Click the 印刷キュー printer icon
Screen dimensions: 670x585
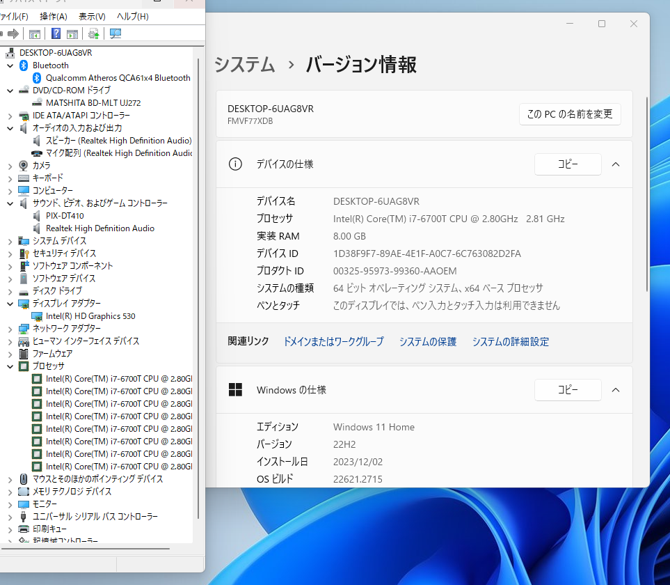tap(24, 529)
